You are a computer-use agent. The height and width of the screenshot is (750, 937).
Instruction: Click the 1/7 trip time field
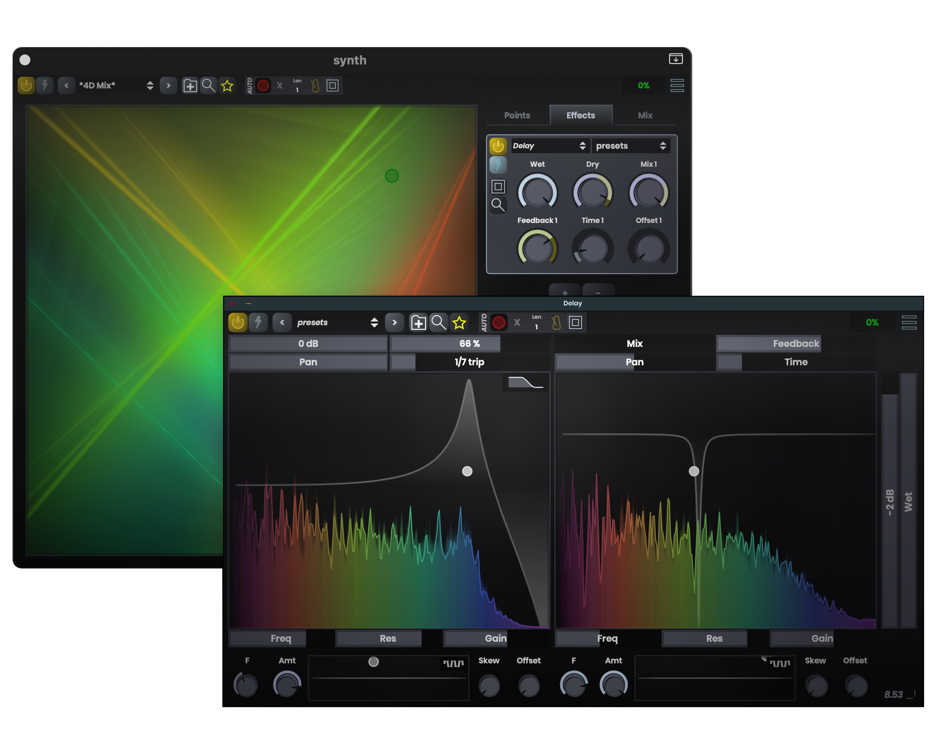[x=470, y=362]
